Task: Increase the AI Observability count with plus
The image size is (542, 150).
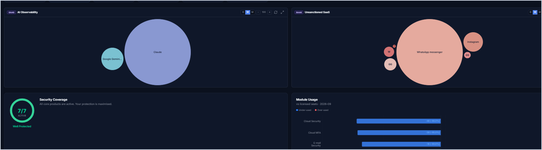Action: (269, 12)
